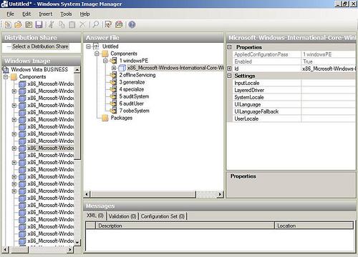Open the Insert menu
This screenshot has width=358, height=257.
coord(46,14)
